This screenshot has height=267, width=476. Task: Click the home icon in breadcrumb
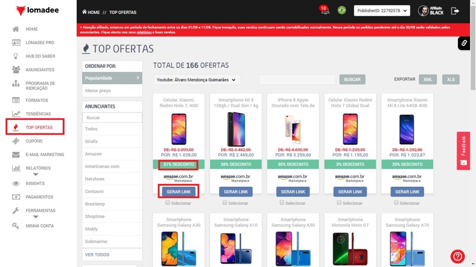click(85, 12)
